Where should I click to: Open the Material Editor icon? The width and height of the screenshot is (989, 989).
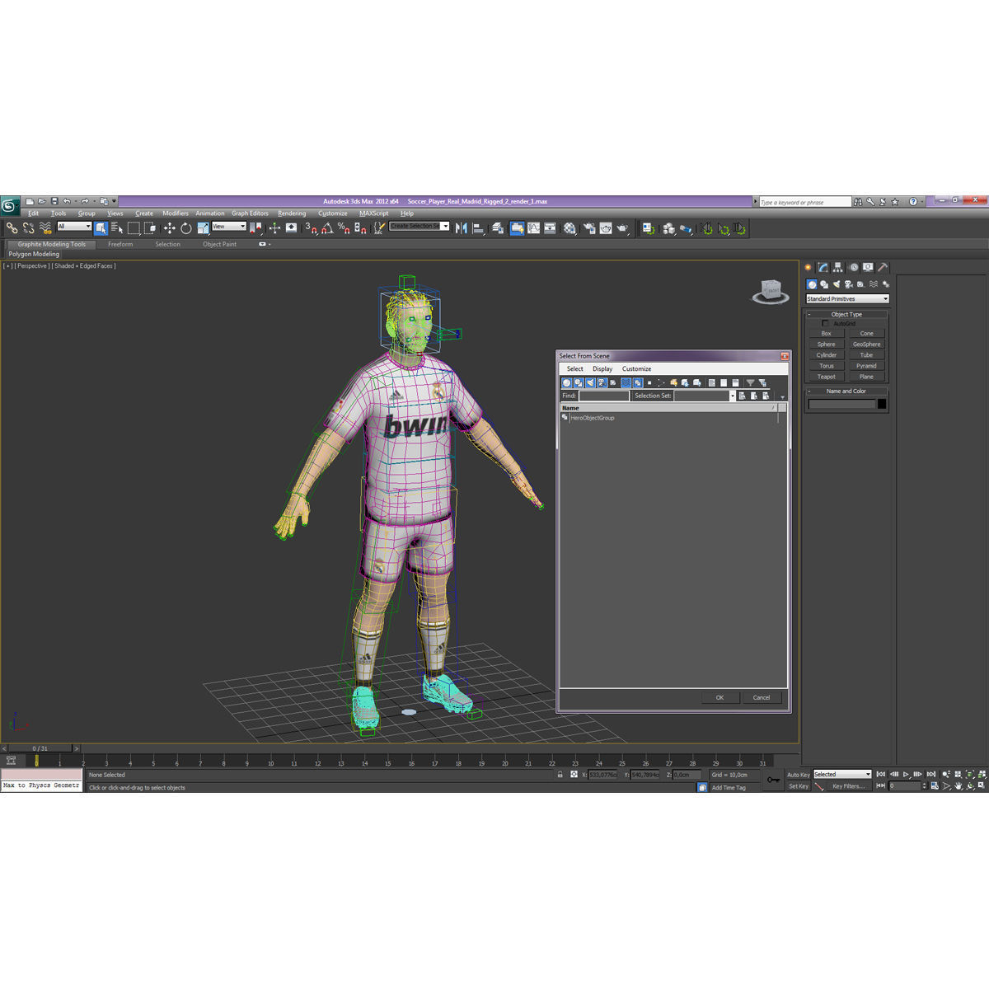click(569, 228)
